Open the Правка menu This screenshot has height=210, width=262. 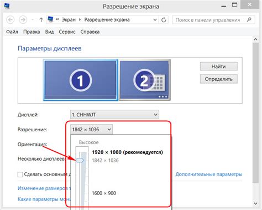[32, 32]
